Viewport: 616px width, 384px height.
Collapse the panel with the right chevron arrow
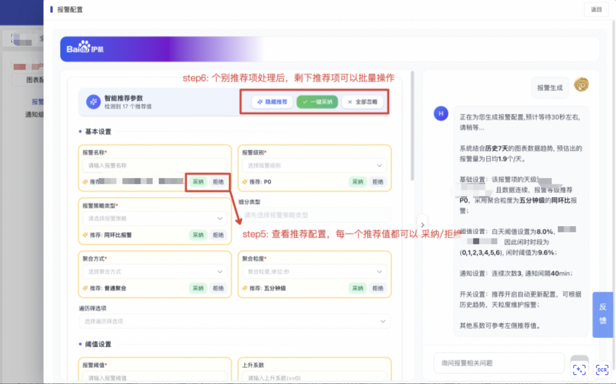click(x=422, y=225)
